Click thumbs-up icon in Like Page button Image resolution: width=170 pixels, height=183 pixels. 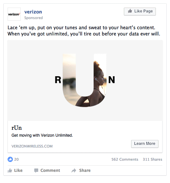click(x=130, y=11)
